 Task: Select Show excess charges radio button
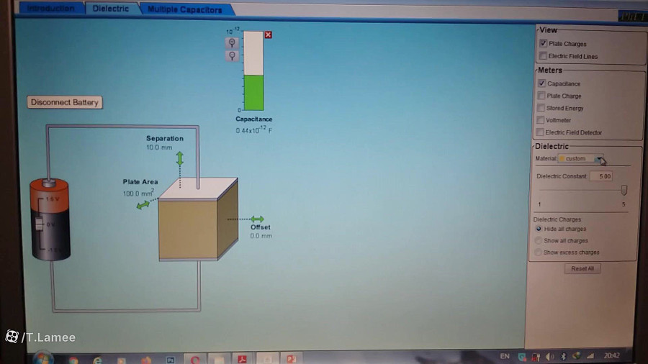tap(538, 252)
